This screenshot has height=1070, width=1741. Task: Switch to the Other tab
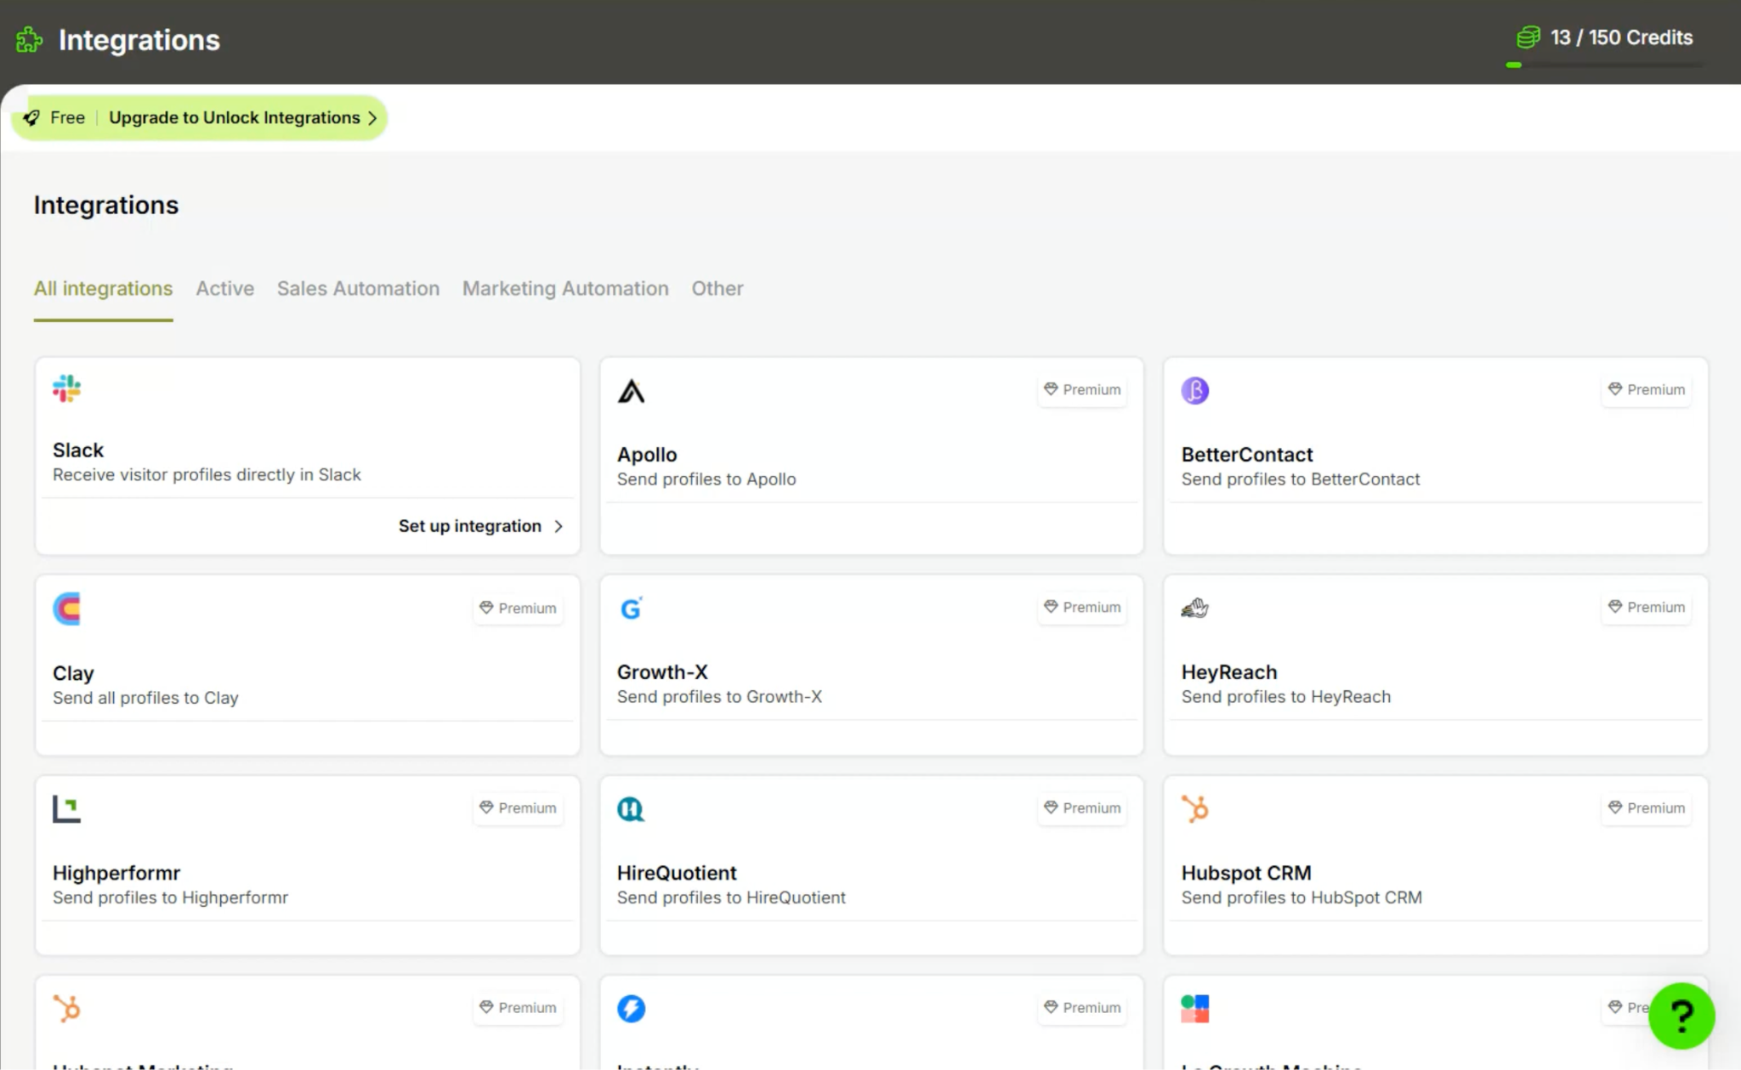(717, 289)
